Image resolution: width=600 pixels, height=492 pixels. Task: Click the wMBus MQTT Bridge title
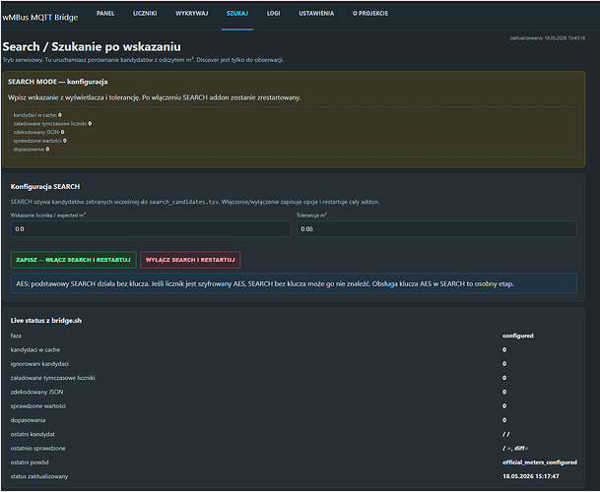(40, 17)
